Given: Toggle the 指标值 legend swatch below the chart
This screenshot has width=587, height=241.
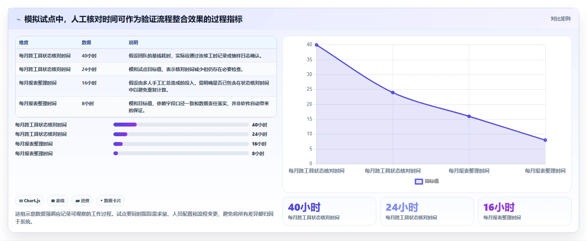Looking at the screenshot, I should tap(419, 181).
